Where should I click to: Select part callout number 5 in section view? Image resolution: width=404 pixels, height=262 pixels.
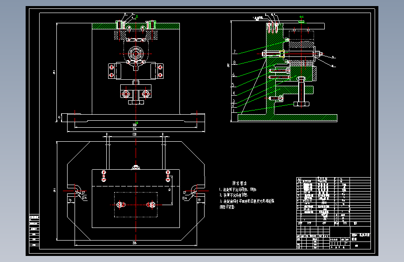233,84
